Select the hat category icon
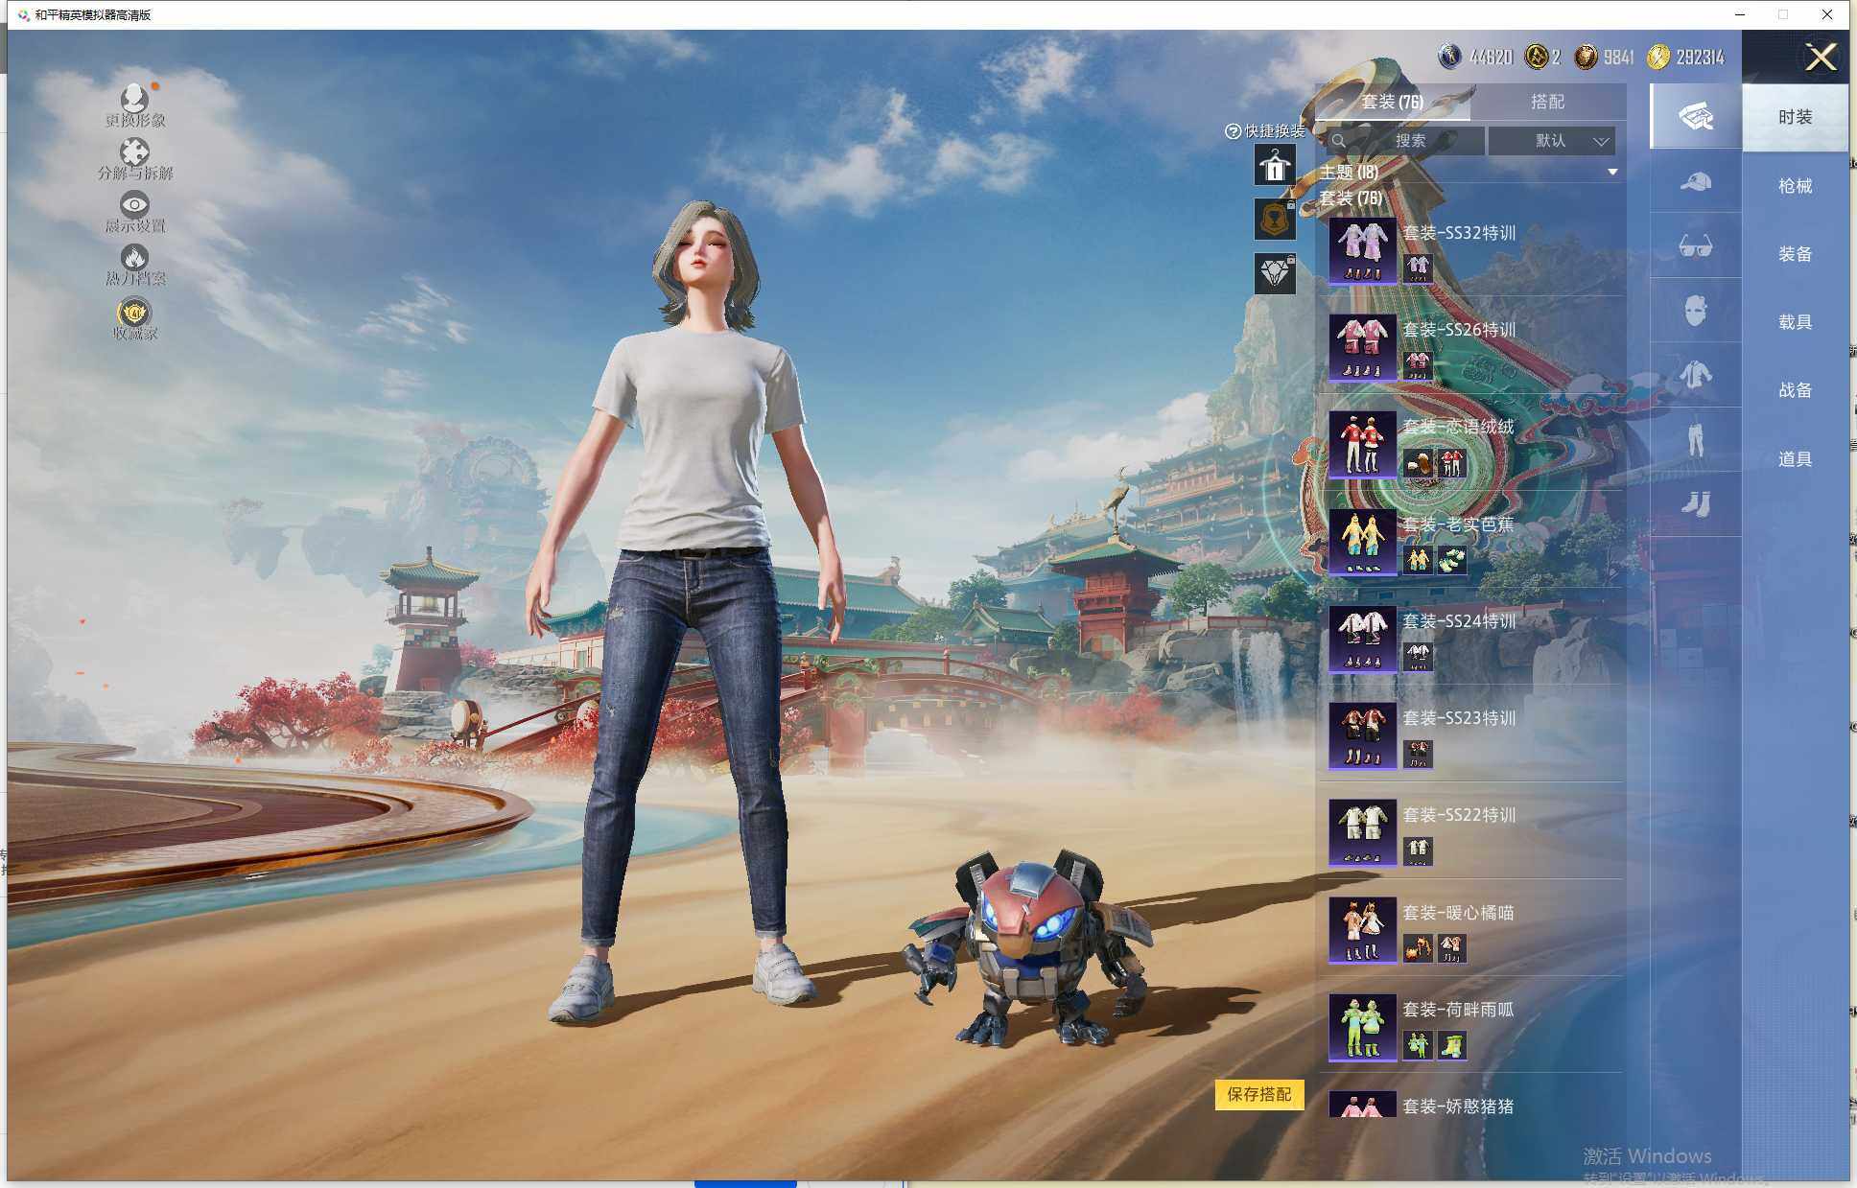Image resolution: width=1857 pixels, height=1188 pixels. tap(1695, 182)
